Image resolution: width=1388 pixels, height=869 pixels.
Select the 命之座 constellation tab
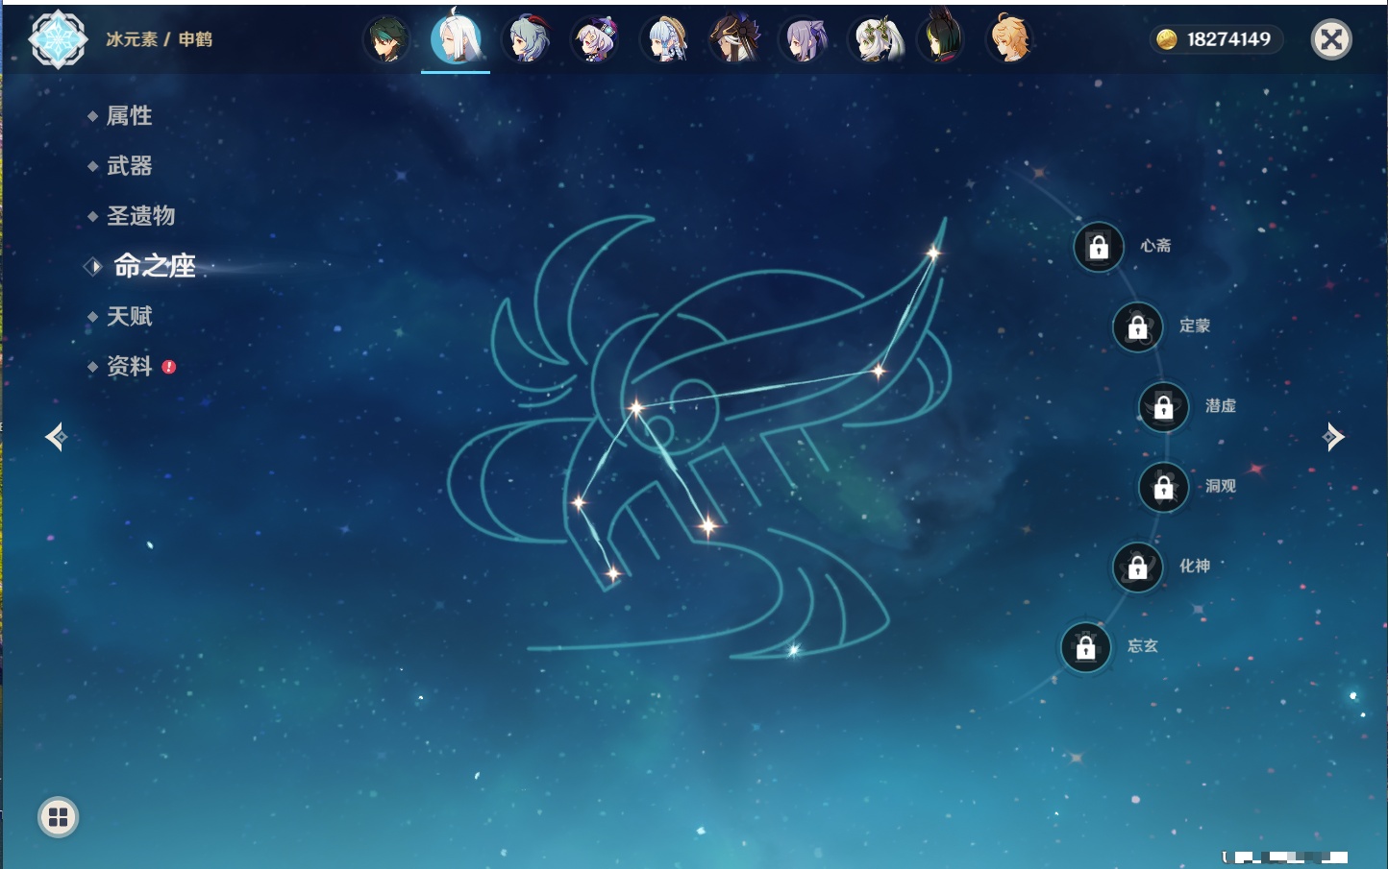154,266
